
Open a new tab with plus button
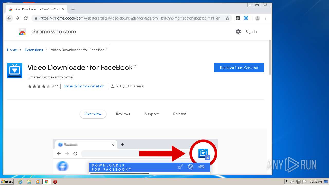coord(73,9)
